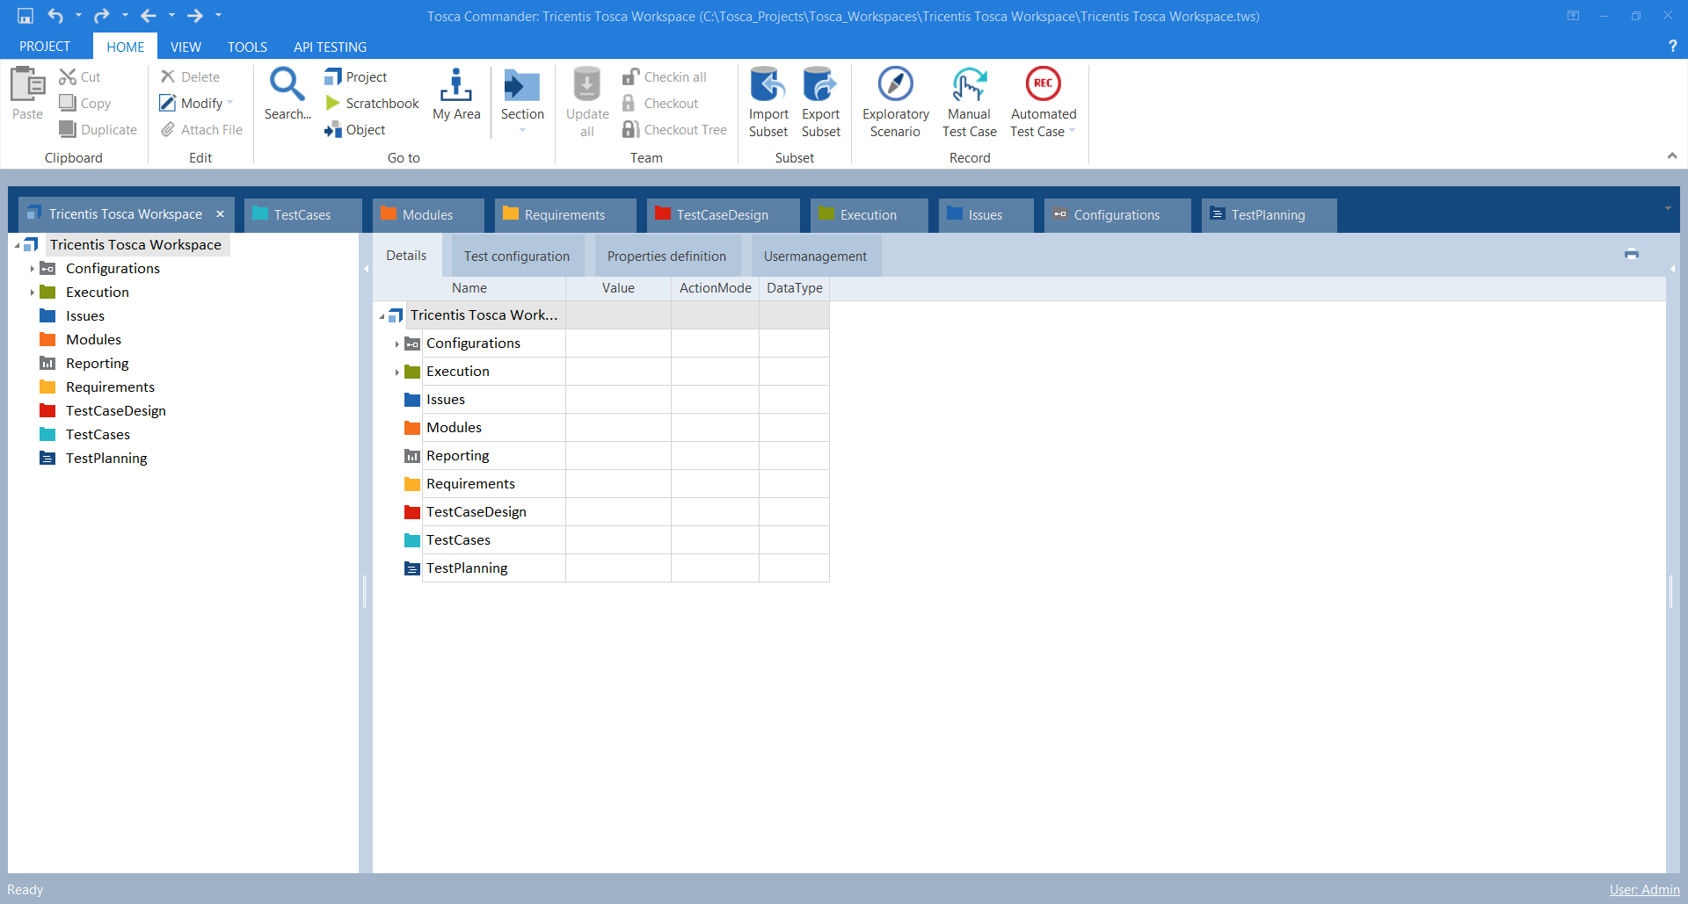Click the User: Admin link

point(1644,890)
